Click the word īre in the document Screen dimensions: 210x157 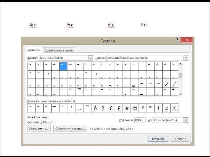click(x=143, y=25)
